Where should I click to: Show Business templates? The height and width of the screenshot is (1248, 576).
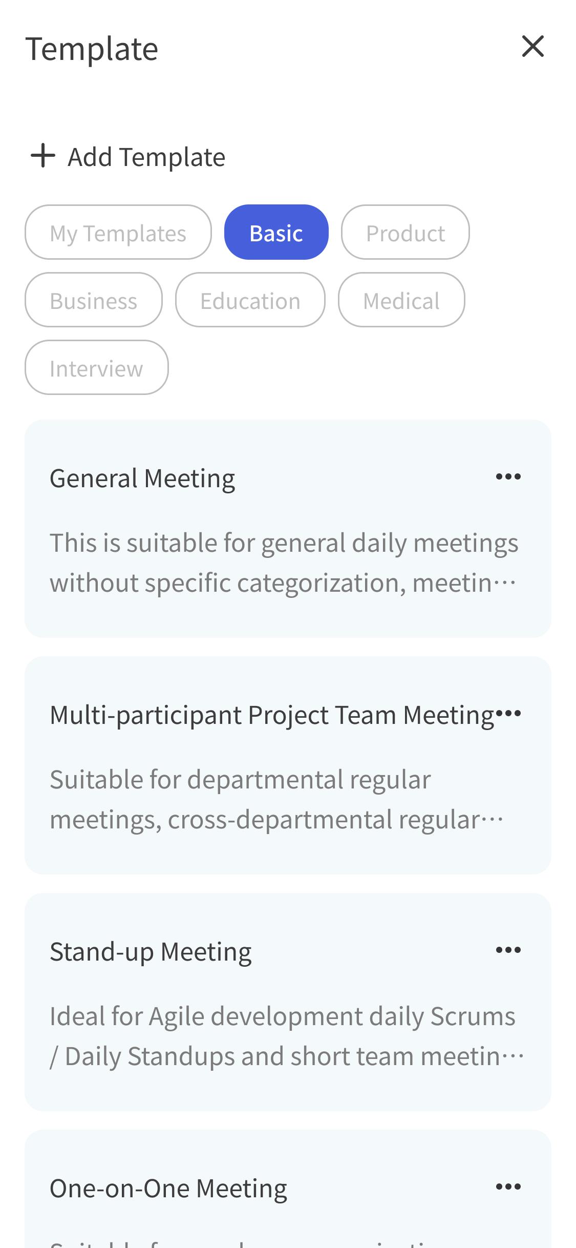pyautogui.click(x=93, y=300)
